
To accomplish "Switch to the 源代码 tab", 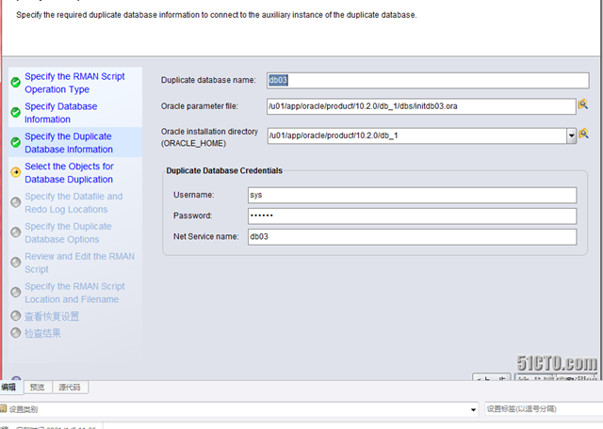I will point(69,387).
